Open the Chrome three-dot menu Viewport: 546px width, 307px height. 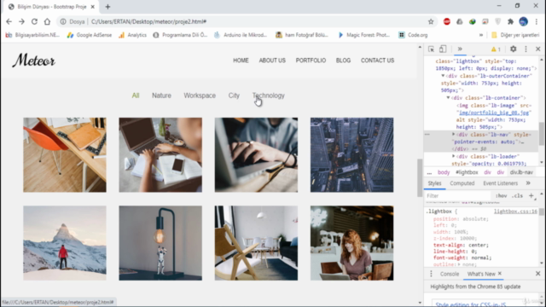pos(537,21)
